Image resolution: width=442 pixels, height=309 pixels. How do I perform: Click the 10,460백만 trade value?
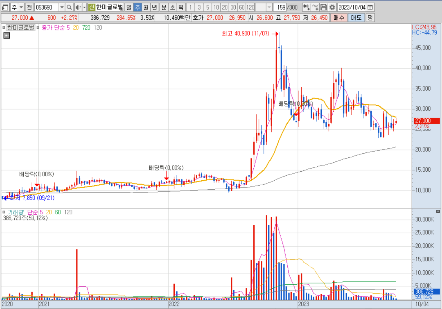177,18
